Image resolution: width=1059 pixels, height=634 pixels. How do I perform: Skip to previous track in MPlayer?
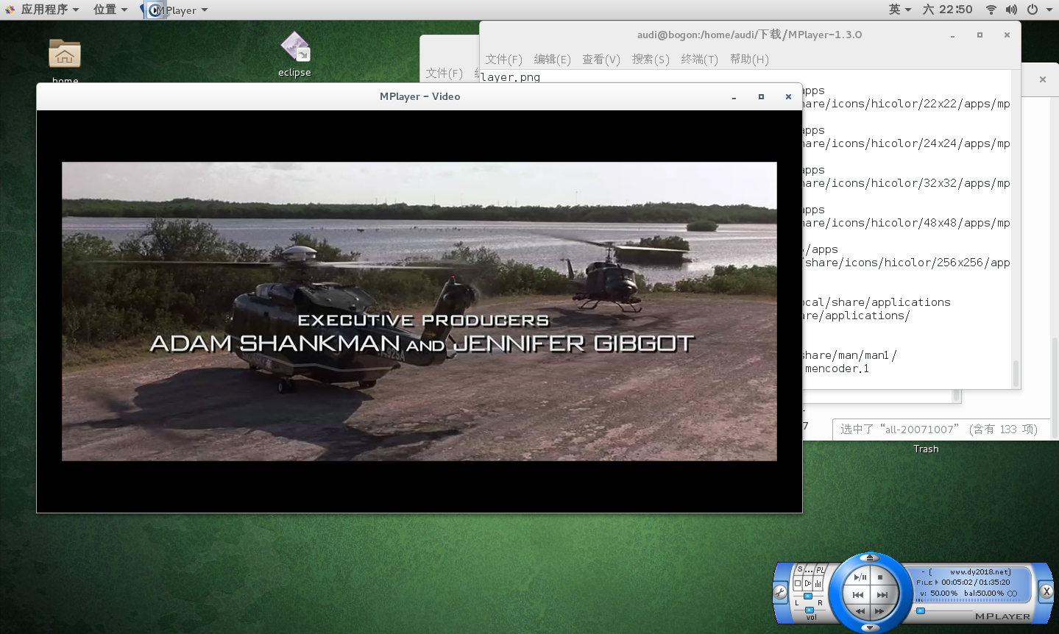858,595
